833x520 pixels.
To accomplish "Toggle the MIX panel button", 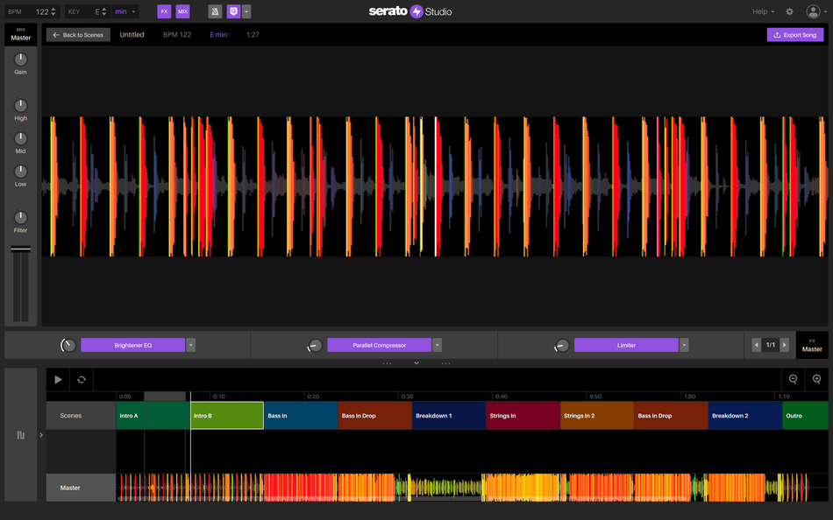I will click(182, 11).
